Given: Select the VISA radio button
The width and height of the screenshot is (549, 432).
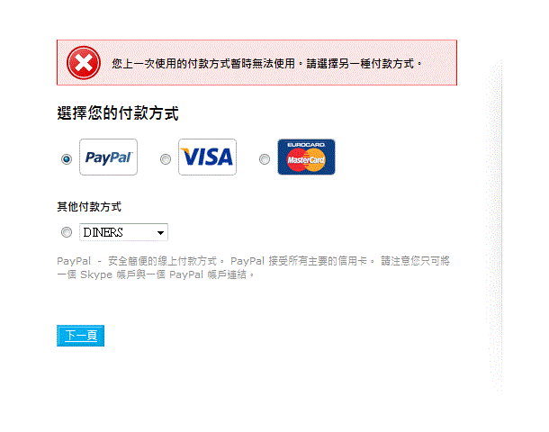Looking at the screenshot, I should click(x=166, y=159).
